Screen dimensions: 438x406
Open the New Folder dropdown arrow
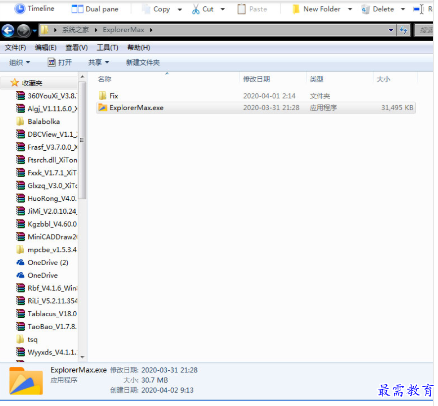click(x=350, y=9)
